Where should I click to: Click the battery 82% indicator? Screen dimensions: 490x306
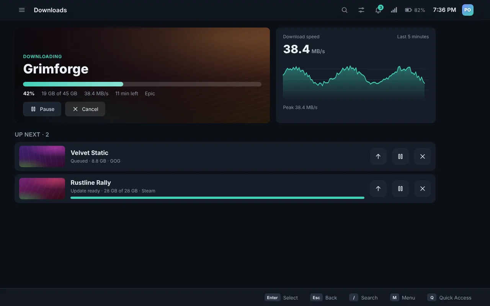coord(415,10)
